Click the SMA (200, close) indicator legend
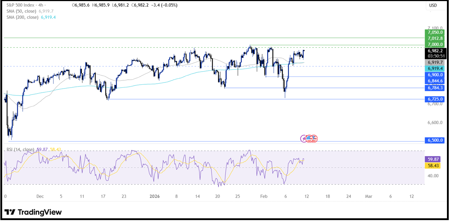 pos(22,17)
